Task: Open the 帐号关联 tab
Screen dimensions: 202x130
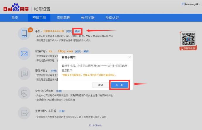Action: point(88,18)
